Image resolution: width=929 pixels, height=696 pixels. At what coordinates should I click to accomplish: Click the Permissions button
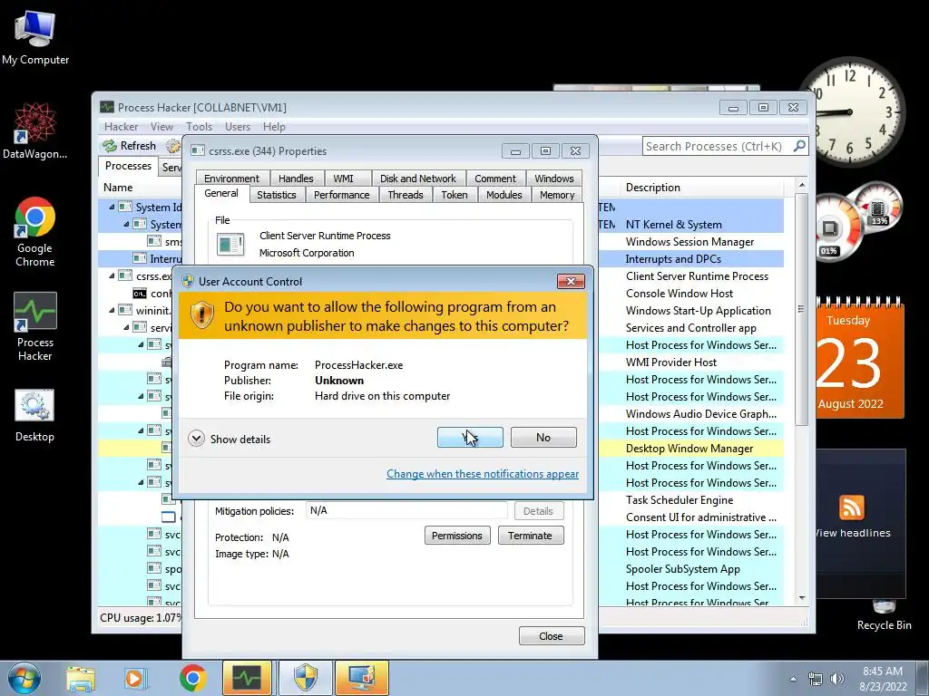(x=457, y=535)
